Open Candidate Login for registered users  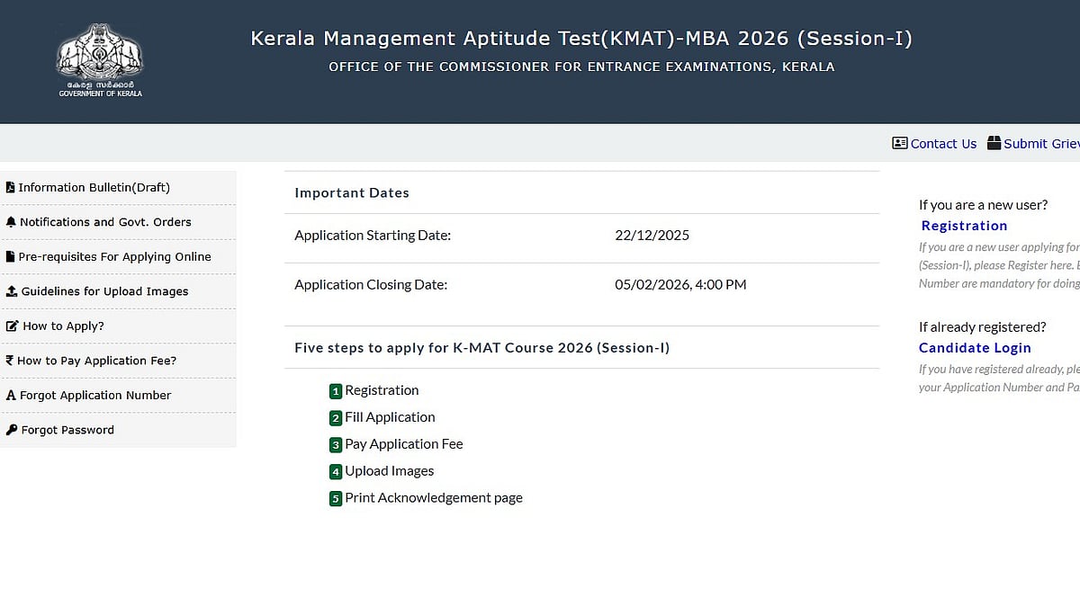pyautogui.click(x=975, y=347)
